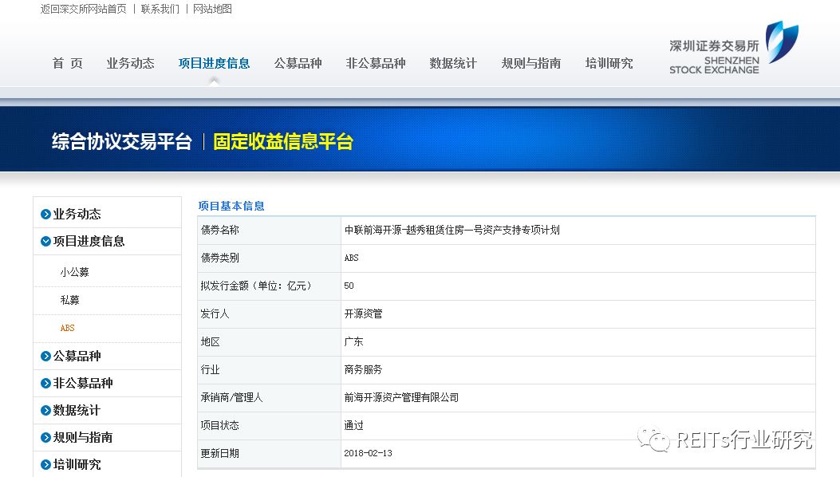Open 公募品种 in top navigation bar

click(x=298, y=63)
